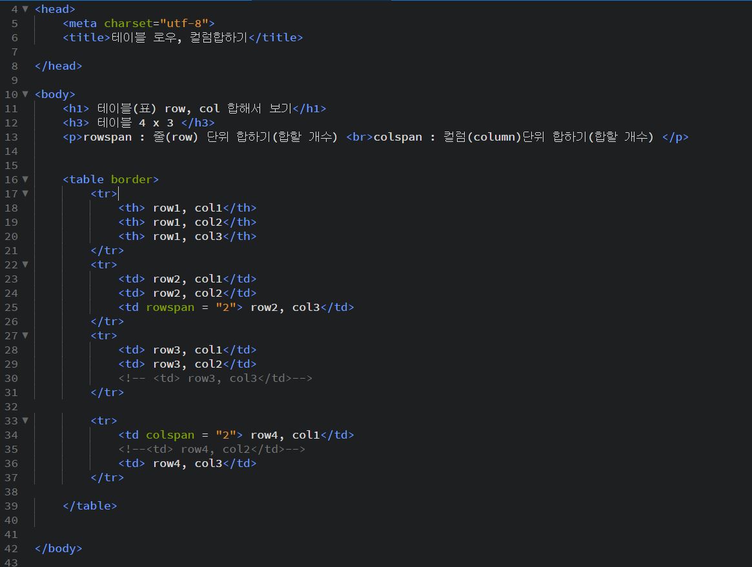Click the closing </h3> tag

click(x=198, y=123)
